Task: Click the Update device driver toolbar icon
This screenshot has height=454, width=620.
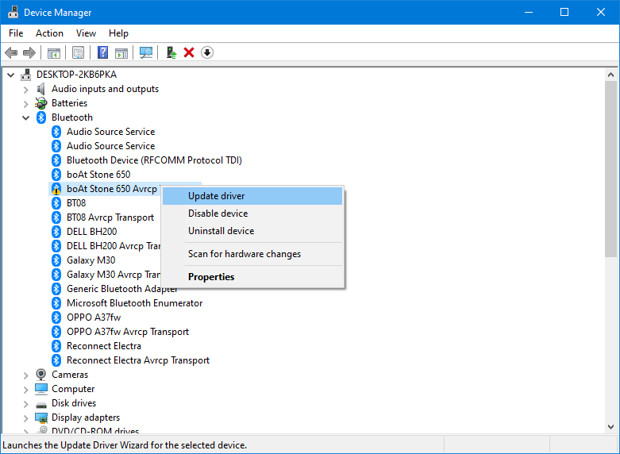Action: [x=171, y=52]
